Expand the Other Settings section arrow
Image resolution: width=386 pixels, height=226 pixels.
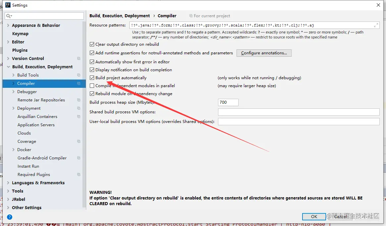[x=8, y=207]
